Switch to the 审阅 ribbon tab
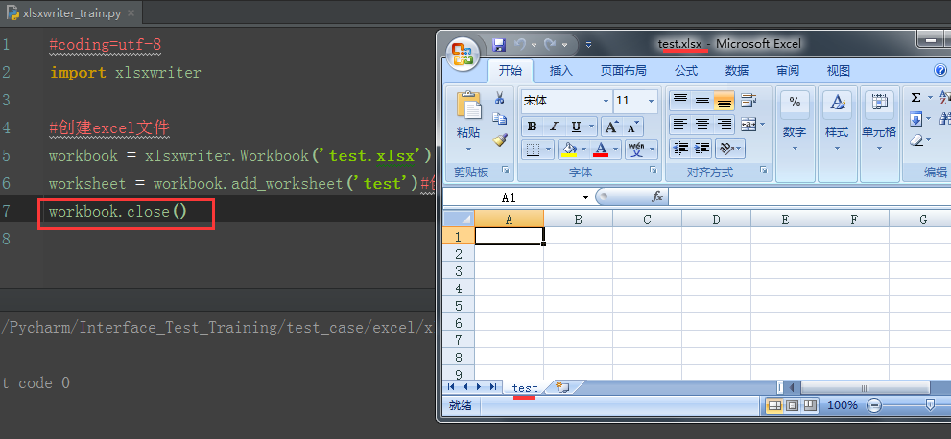The height and width of the screenshot is (439, 951). click(x=788, y=71)
